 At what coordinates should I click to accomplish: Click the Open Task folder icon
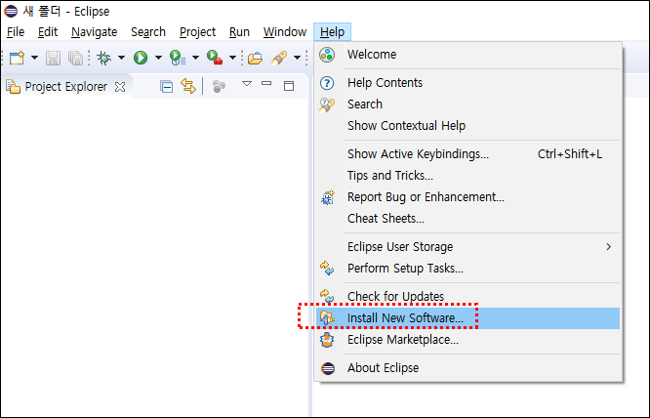tap(255, 58)
